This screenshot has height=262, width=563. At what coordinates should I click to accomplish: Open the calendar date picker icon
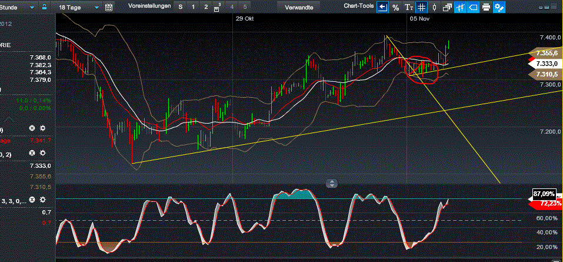[108, 8]
